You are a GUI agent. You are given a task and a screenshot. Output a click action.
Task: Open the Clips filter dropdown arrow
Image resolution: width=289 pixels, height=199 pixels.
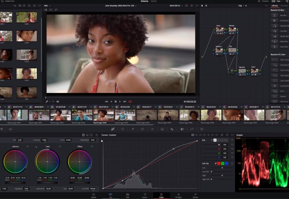click(x=282, y=1)
